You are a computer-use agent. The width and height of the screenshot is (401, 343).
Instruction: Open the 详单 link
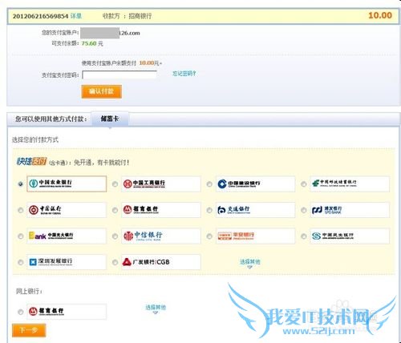pyautogui.click(x=76, y=16)
